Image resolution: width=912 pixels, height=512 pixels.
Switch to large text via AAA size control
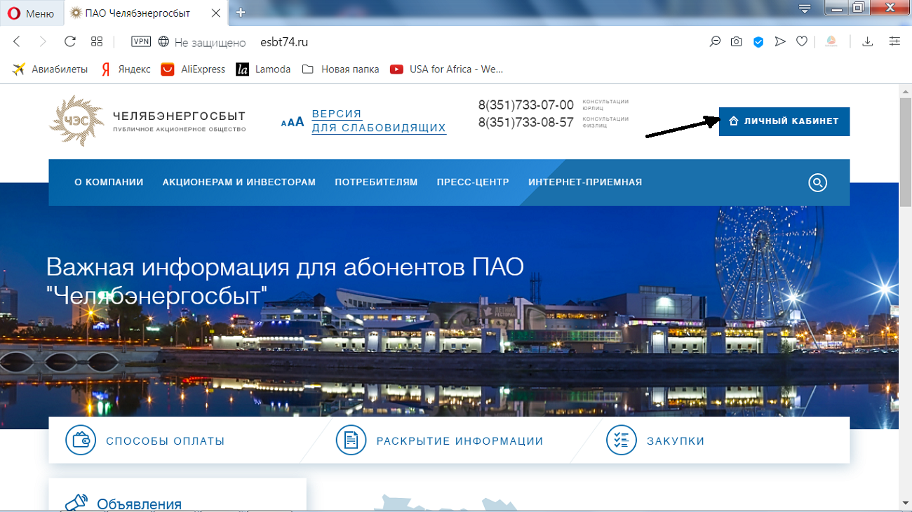pos(298,121)
